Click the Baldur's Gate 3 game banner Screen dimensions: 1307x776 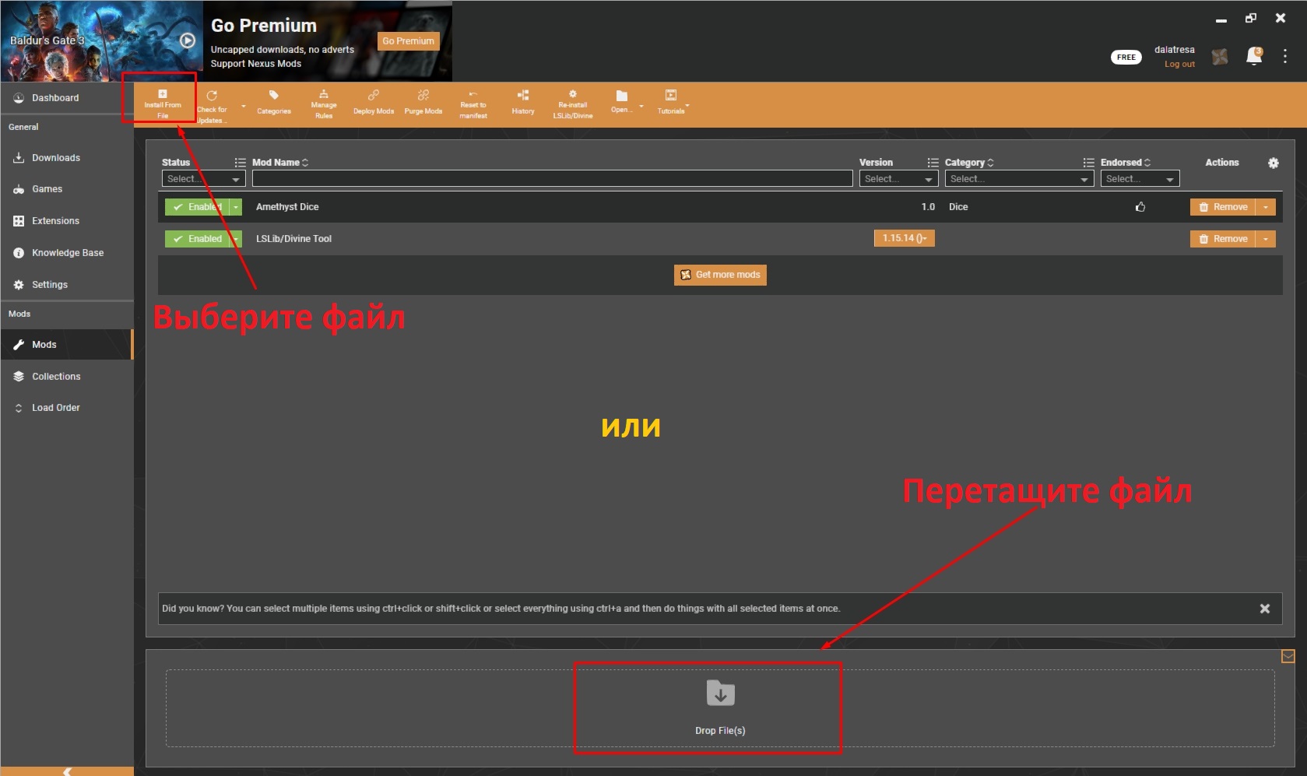101,40
